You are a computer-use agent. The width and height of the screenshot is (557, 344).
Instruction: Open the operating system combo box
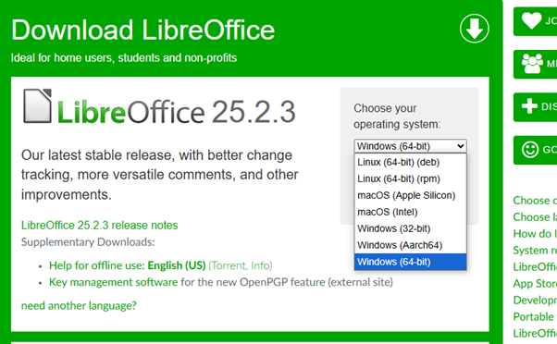pos(410,146)
